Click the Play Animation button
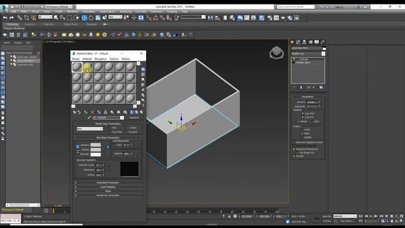405x228 pixels. pos(371,216)
